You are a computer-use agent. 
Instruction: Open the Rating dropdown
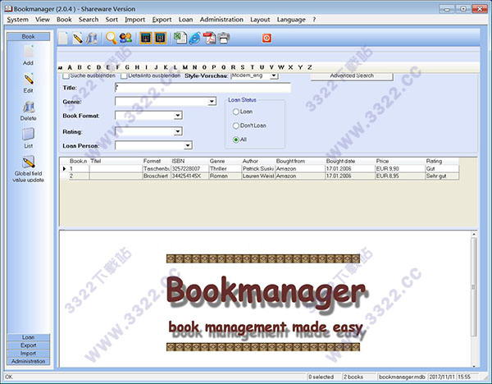[178, 131]
